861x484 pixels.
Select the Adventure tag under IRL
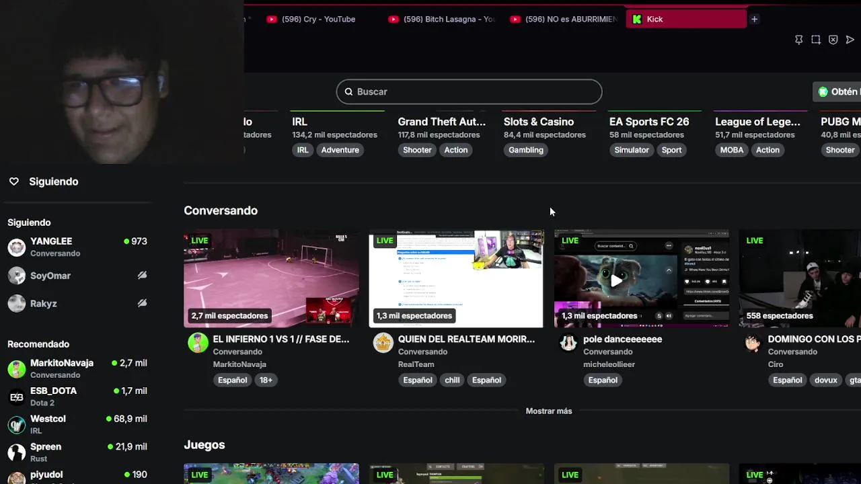(340, 150)
